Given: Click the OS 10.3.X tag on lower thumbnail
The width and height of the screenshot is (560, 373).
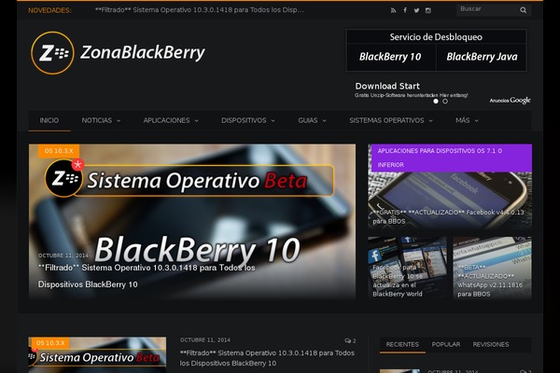Looking at the screenshot, I should [x=50, y=343].
